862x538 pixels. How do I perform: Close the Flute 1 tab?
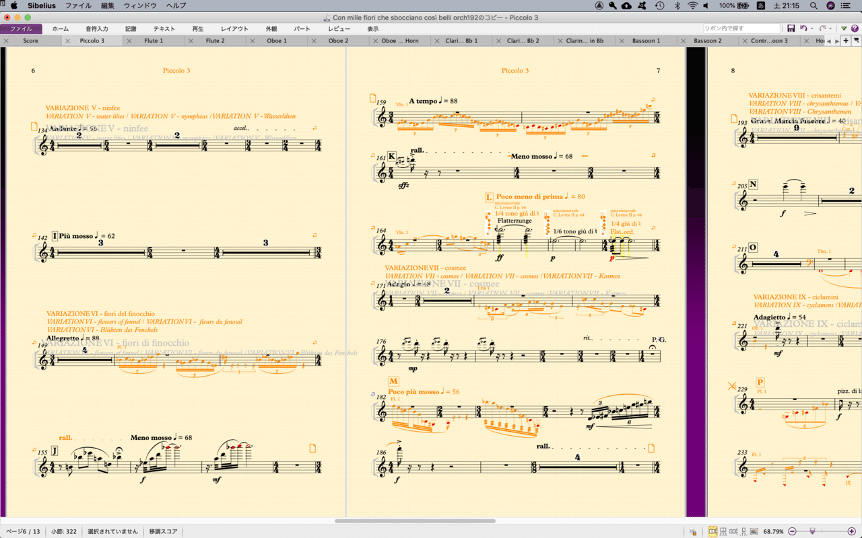point(129,41)
